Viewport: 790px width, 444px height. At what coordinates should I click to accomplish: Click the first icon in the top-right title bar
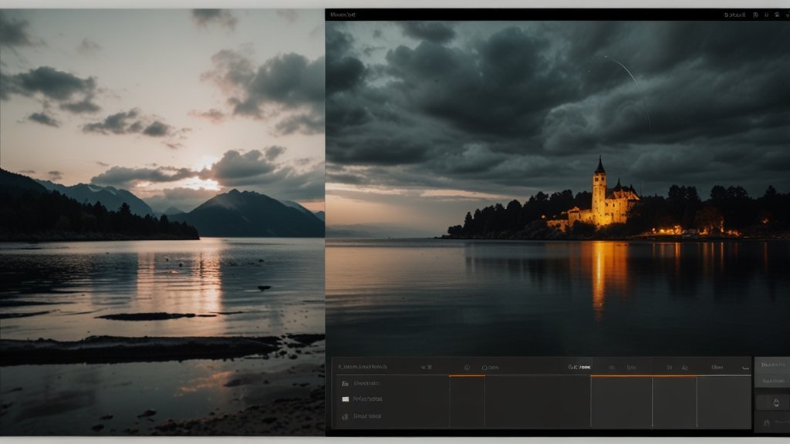[755, 15]
